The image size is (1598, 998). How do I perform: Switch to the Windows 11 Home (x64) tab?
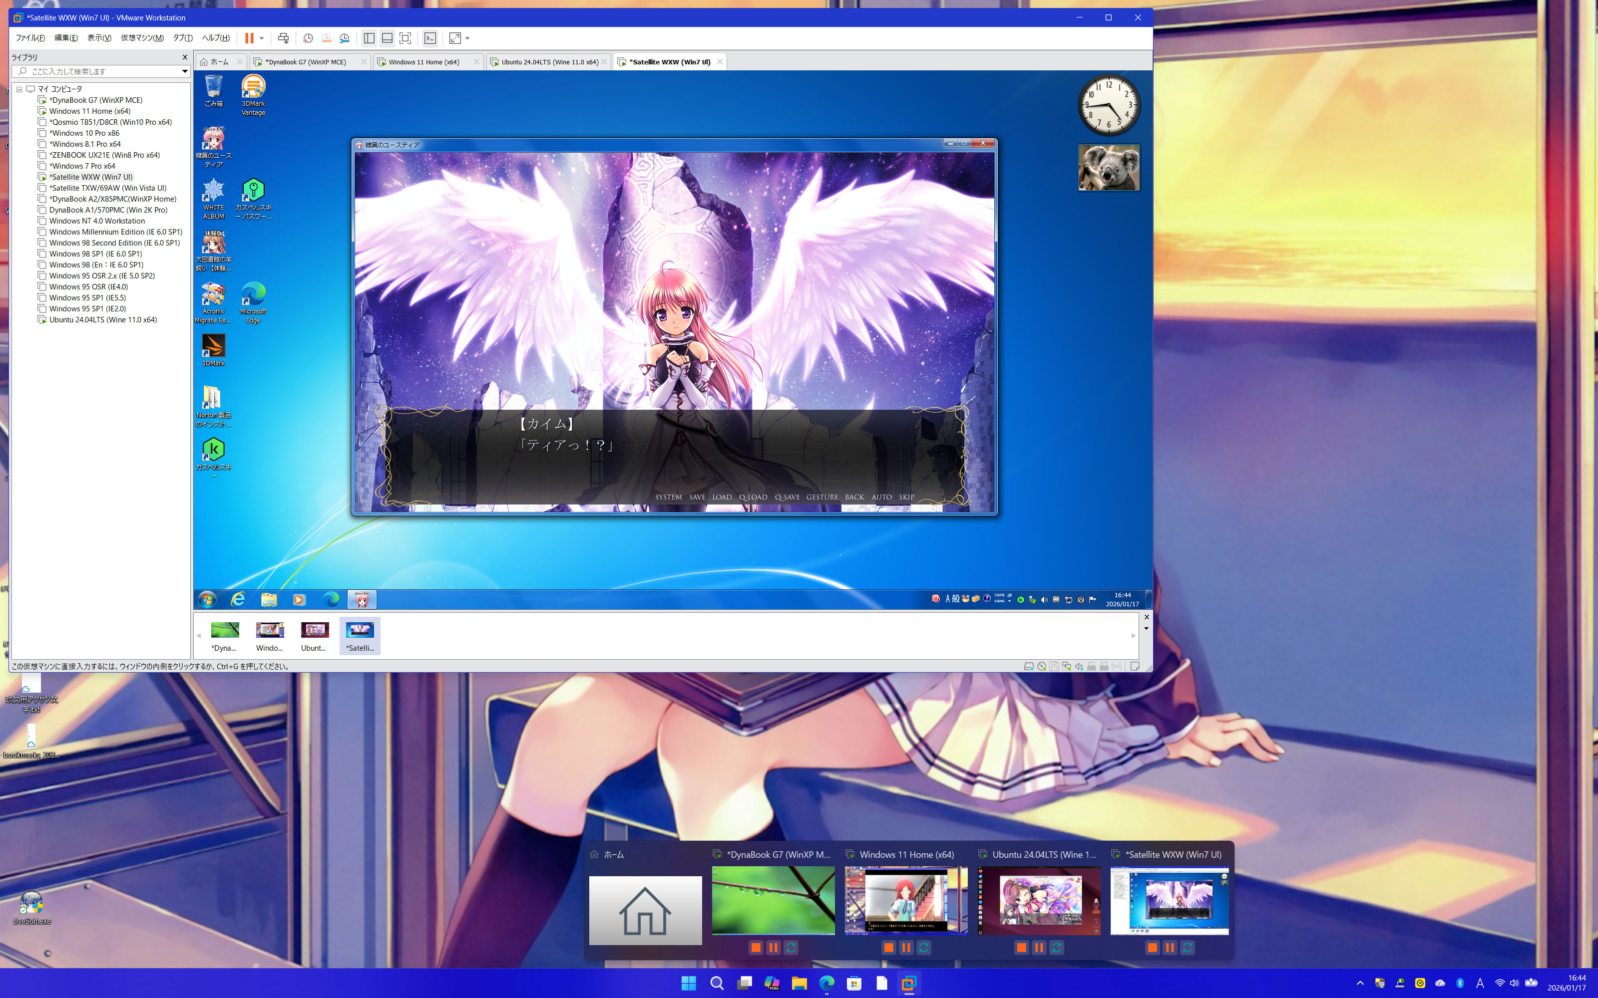(x=423, y=62)
